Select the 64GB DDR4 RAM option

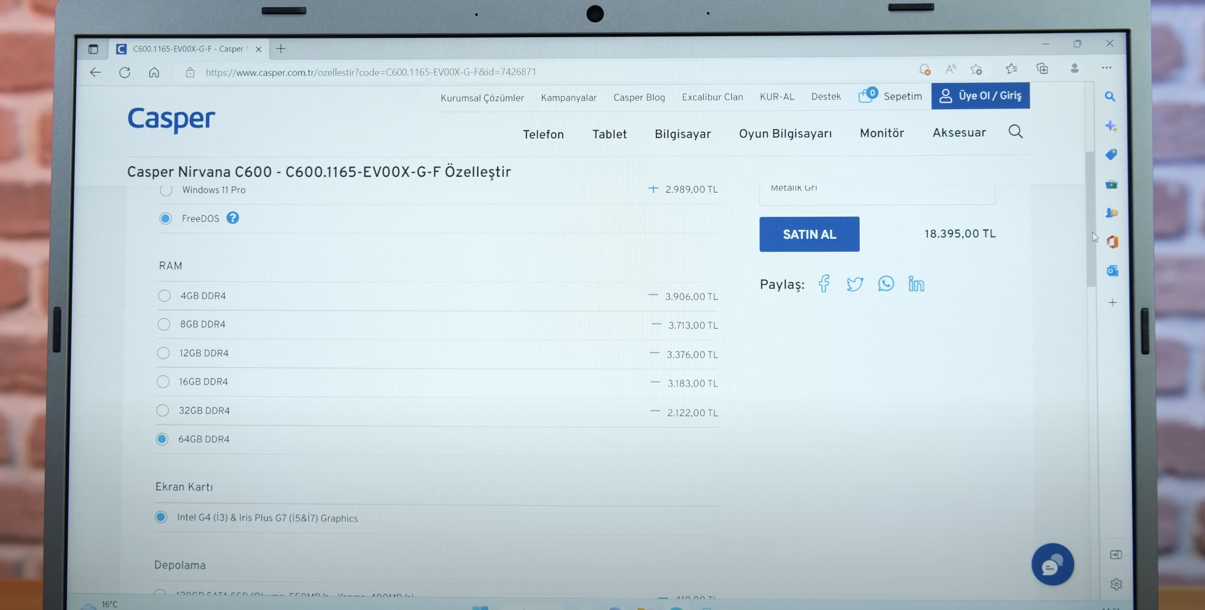[163, 439]
